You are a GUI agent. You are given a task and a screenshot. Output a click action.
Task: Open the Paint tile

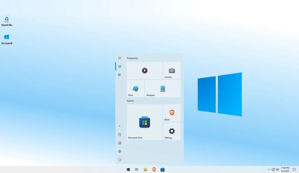point(136,89)
